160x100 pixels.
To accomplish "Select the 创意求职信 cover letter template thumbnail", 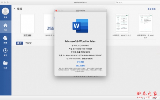I will 146,24.
